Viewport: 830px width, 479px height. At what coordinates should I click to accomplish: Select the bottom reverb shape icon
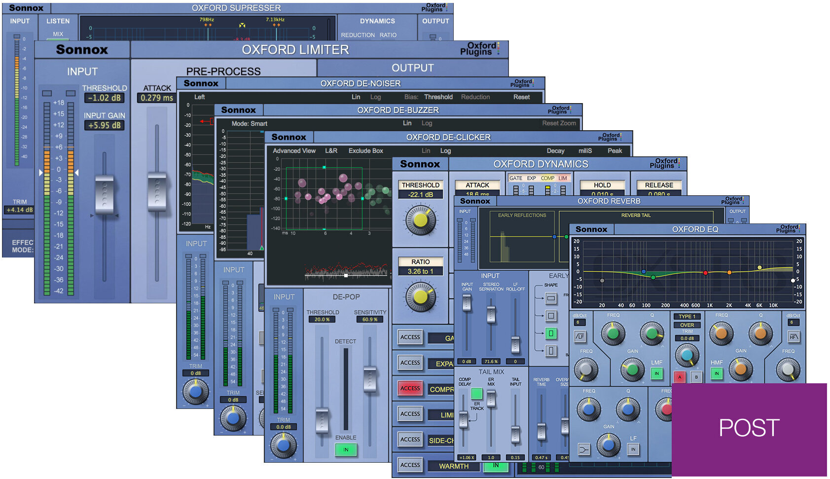coord(551,351)
